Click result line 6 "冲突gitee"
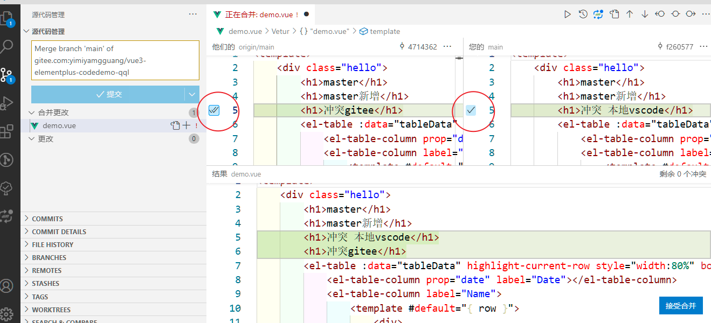Viewport: 711px width, 323px height. coord(355,251)
